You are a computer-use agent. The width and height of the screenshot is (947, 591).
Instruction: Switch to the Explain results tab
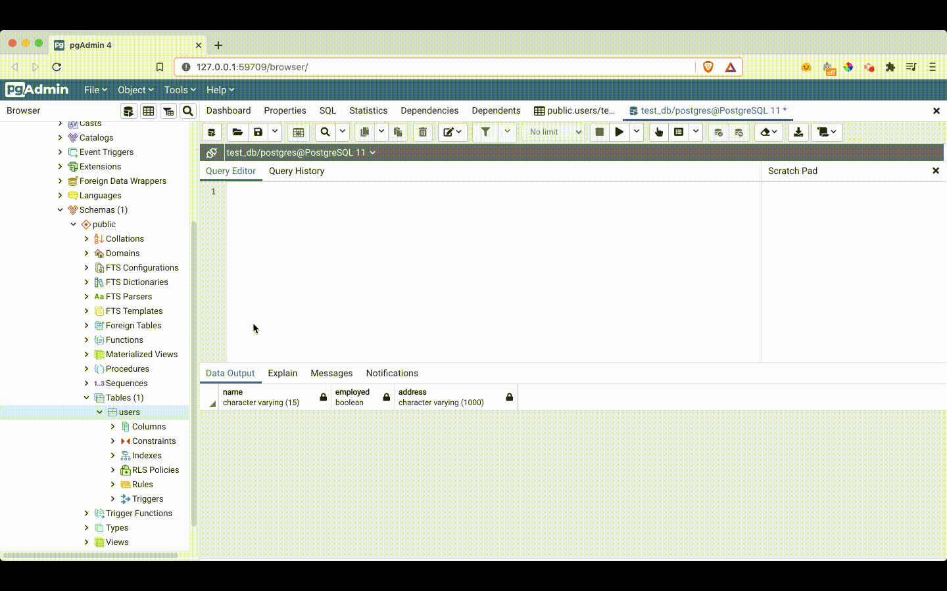(x=283, y=374)
